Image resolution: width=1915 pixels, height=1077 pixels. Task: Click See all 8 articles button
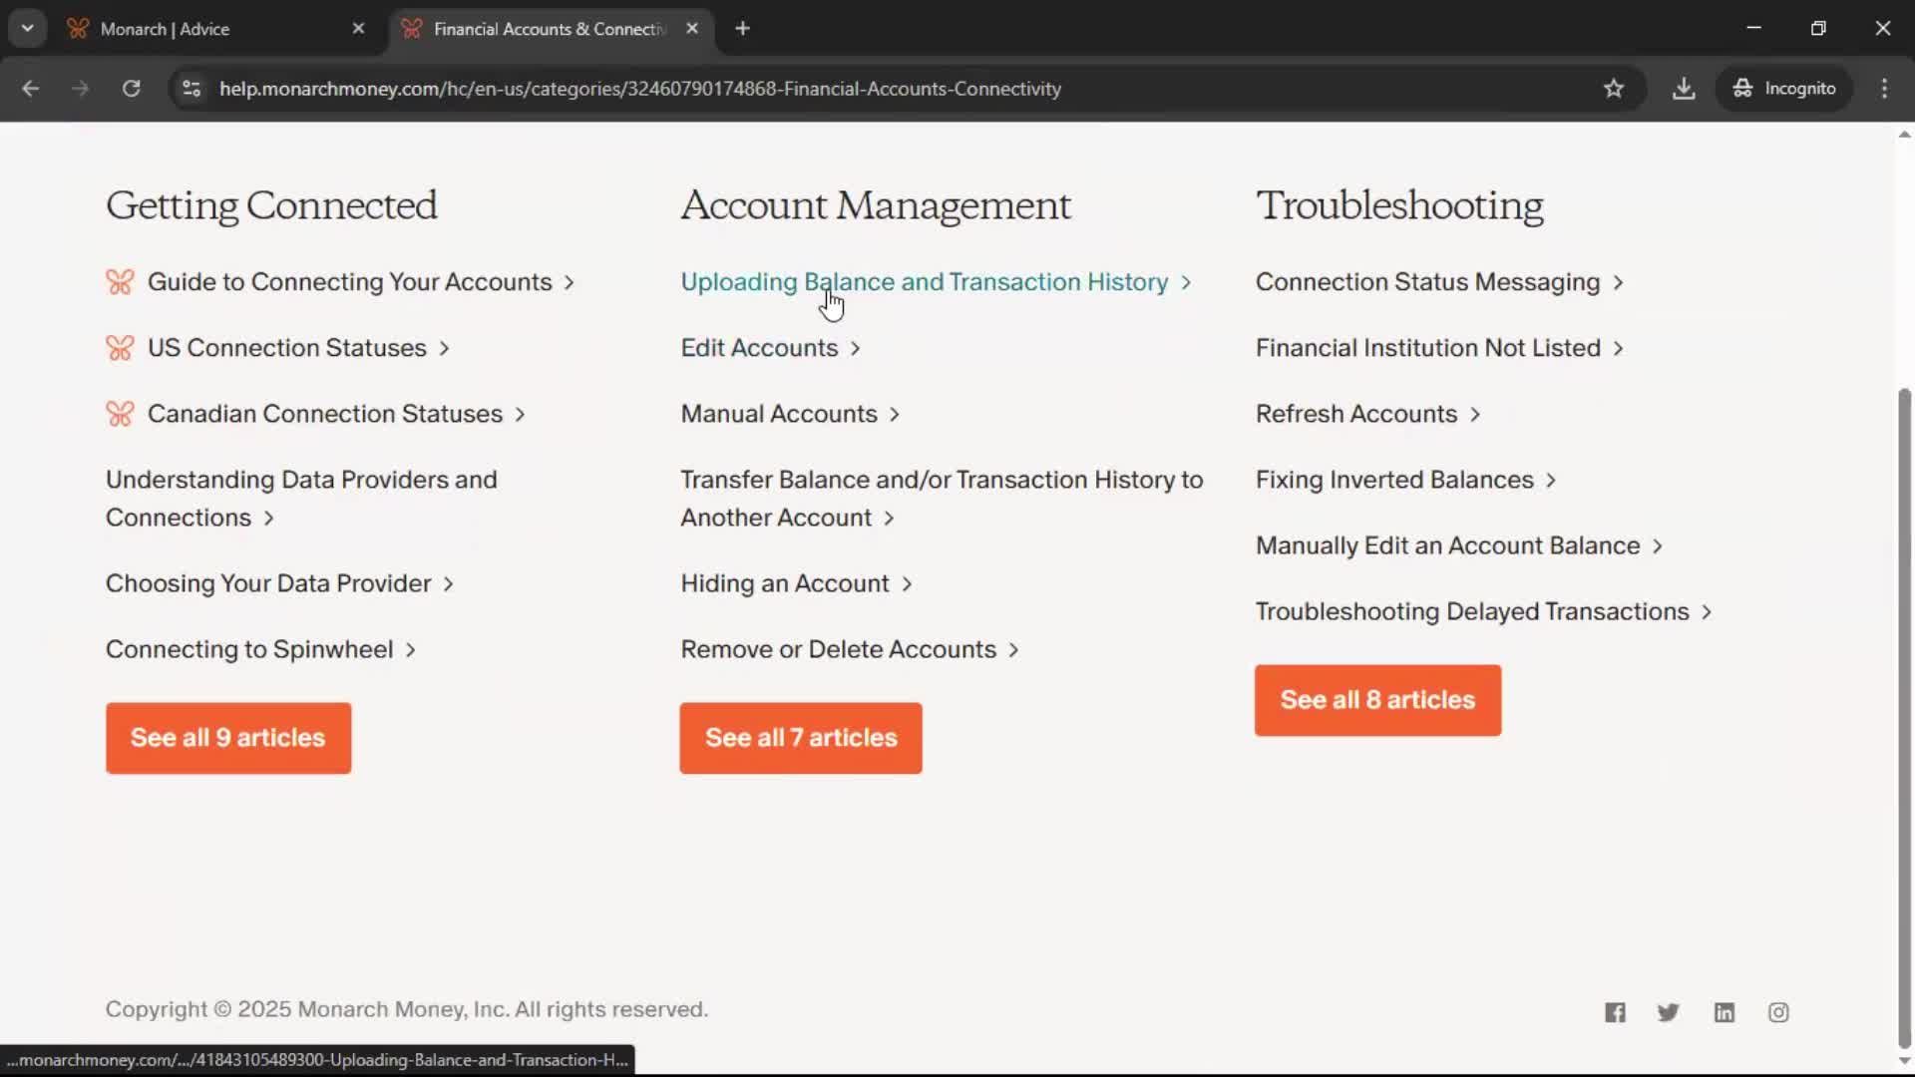point(1377,700)
